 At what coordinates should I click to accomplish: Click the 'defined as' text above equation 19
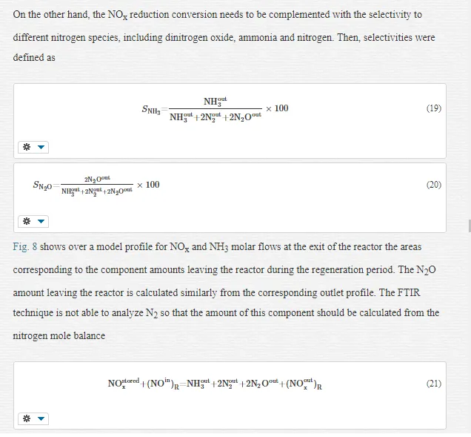[x=34, y=57]
